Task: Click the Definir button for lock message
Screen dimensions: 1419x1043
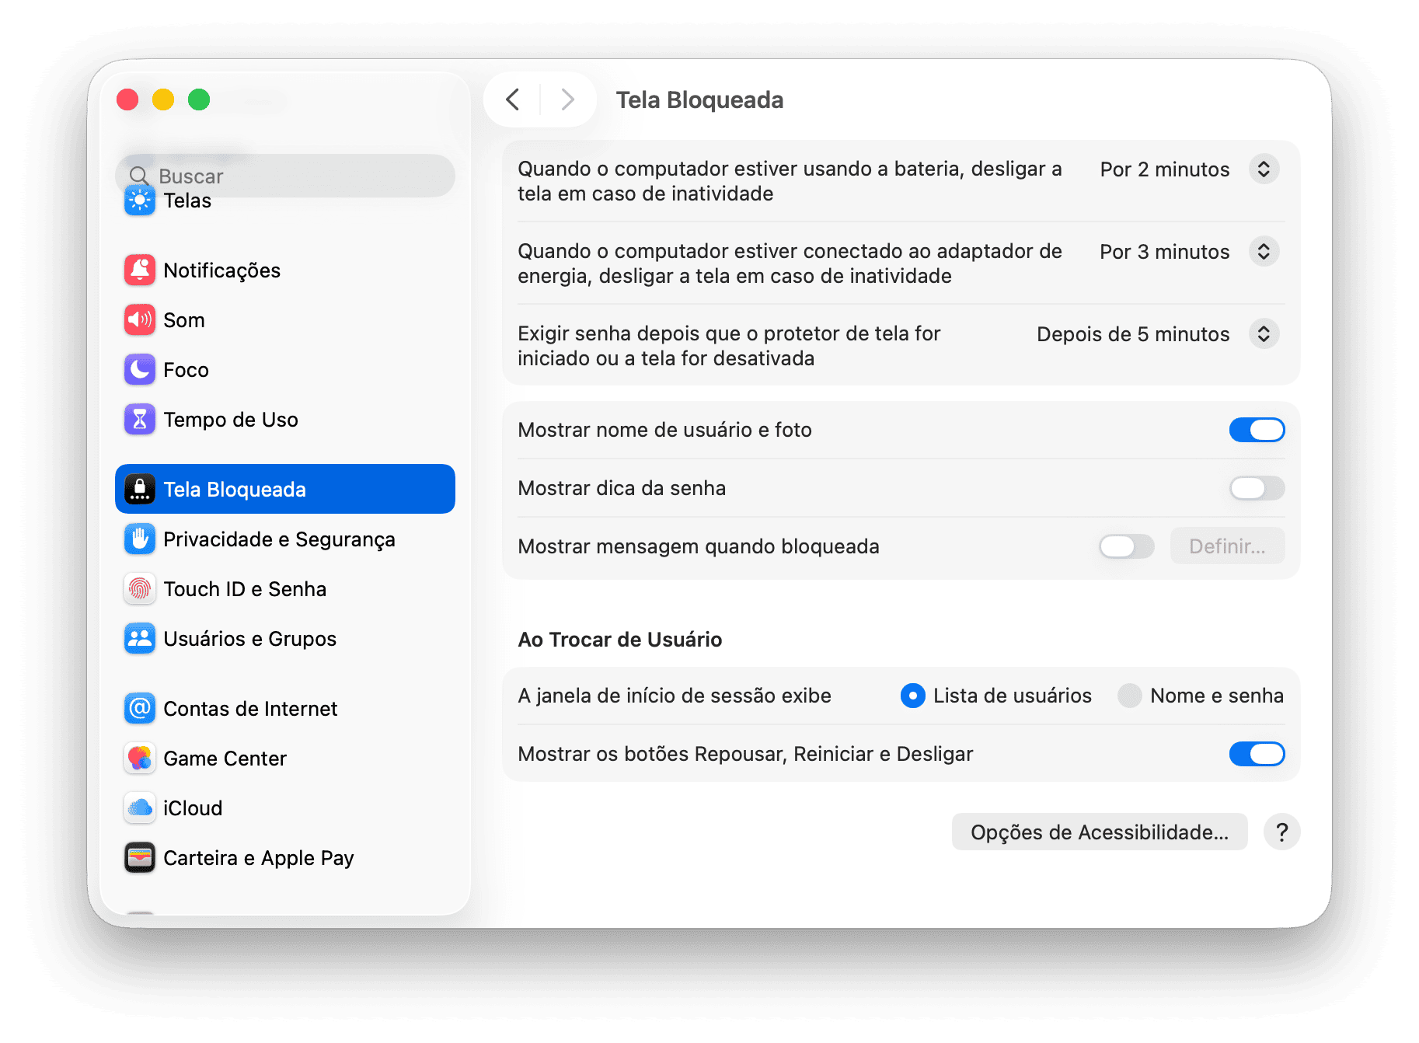Action: (x=1227, y=546)
